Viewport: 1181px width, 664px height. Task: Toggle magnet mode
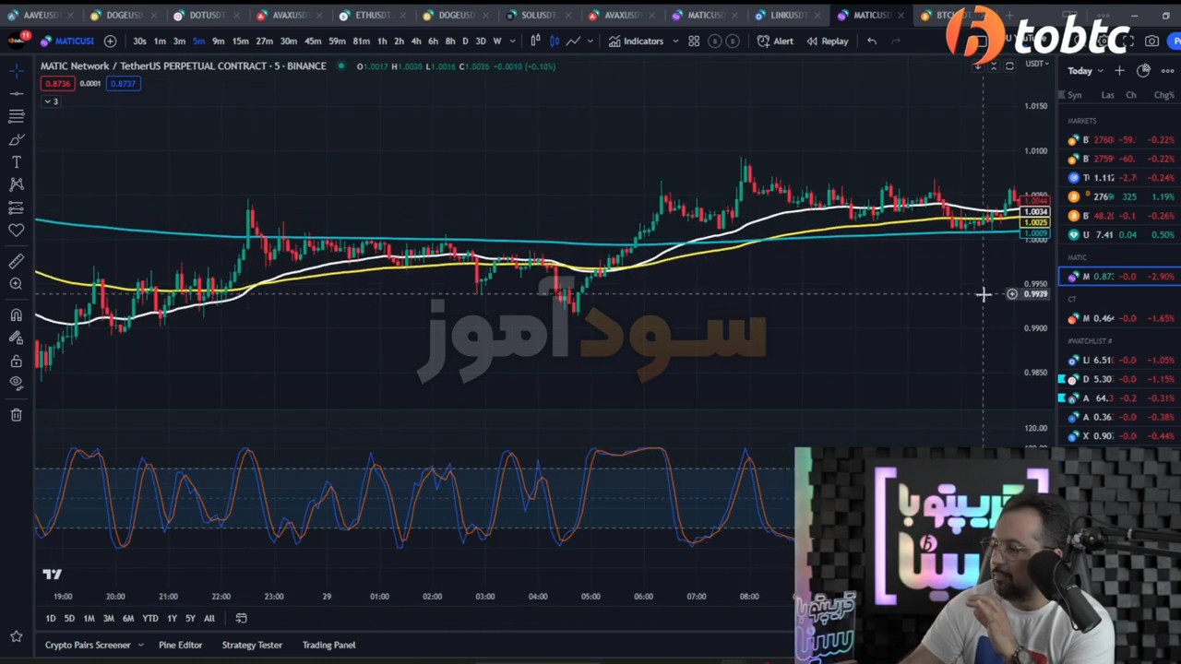tap(17, 315)
